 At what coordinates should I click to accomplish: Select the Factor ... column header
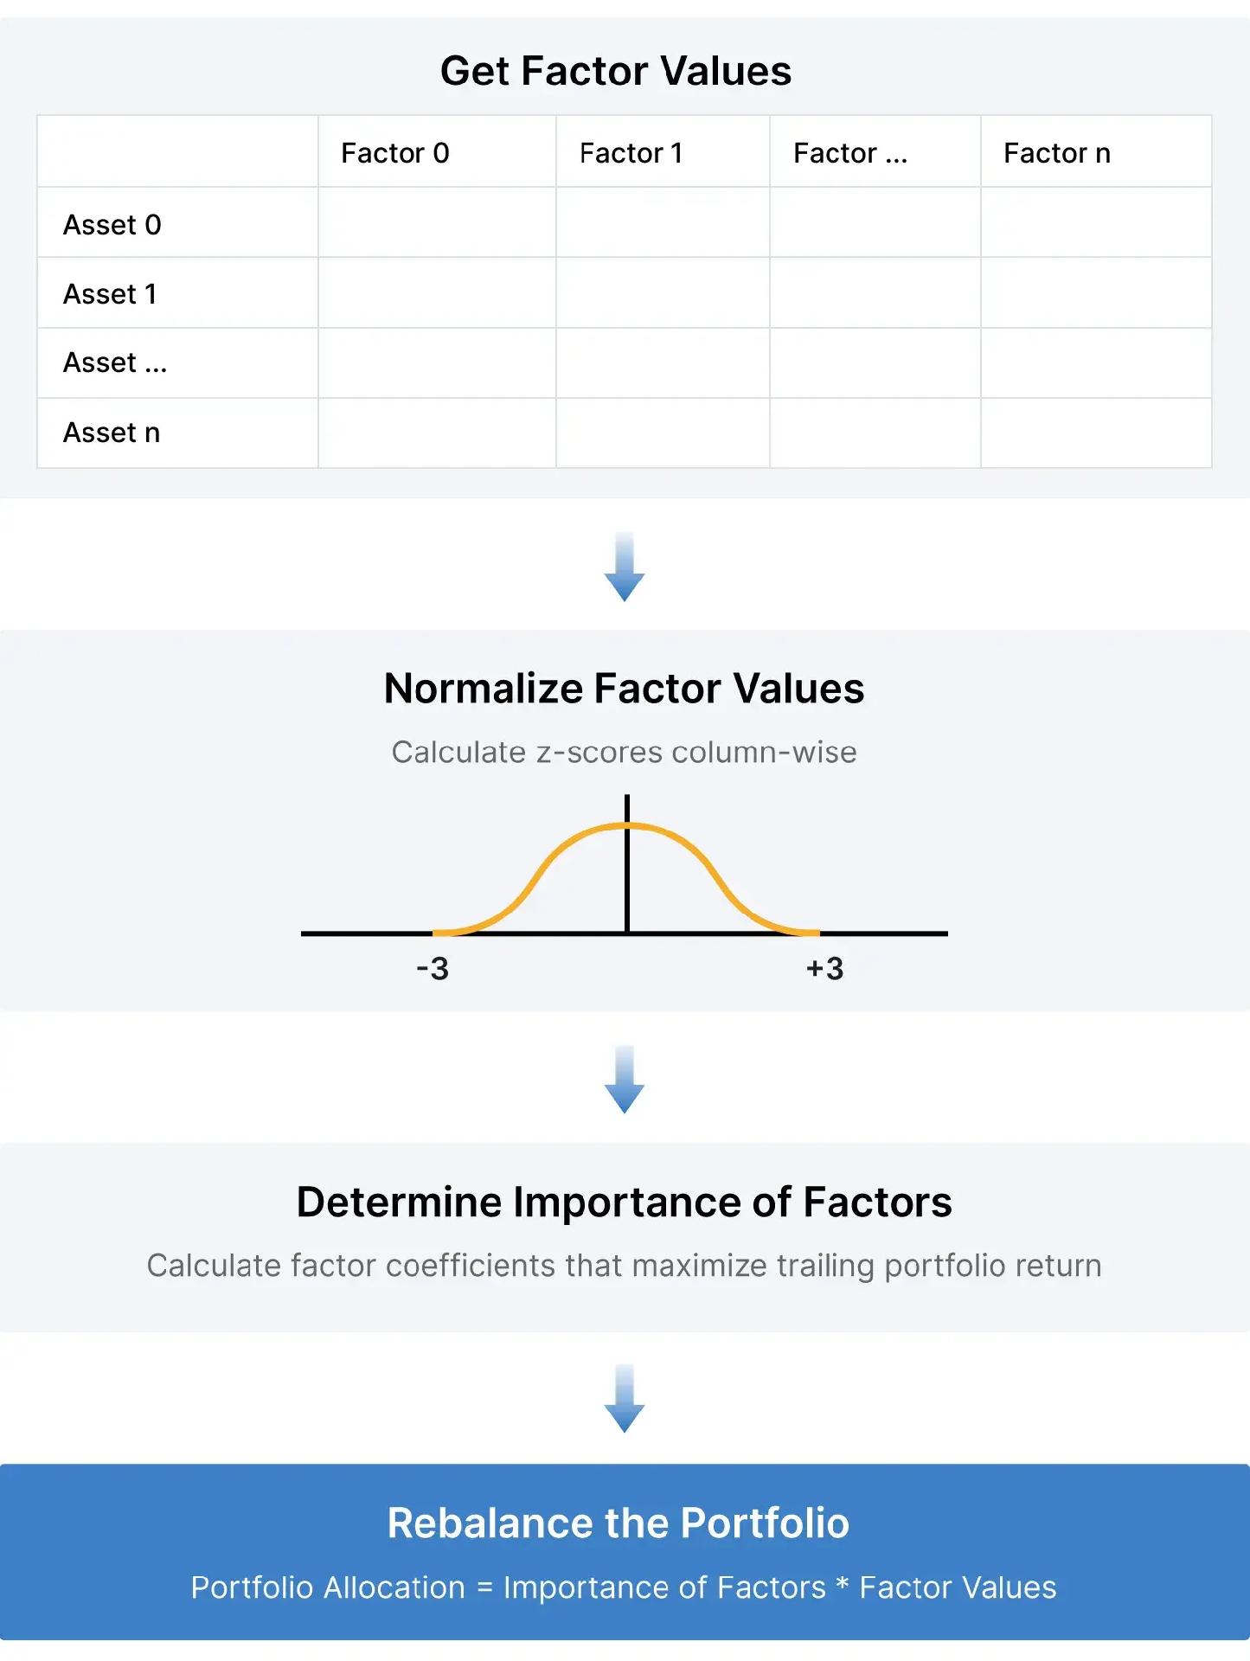850,153
